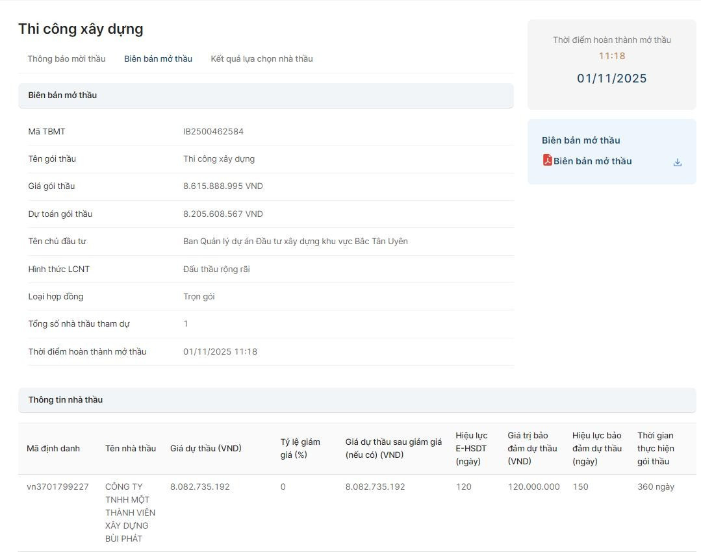The width and height of the screenshot is (701, 552).
Task: Click investor name Ban Quản lý dự án
Action: [295, 242]
